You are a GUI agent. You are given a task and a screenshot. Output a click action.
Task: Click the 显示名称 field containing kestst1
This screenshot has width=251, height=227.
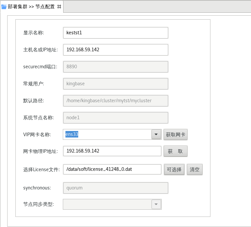[115, 33]
